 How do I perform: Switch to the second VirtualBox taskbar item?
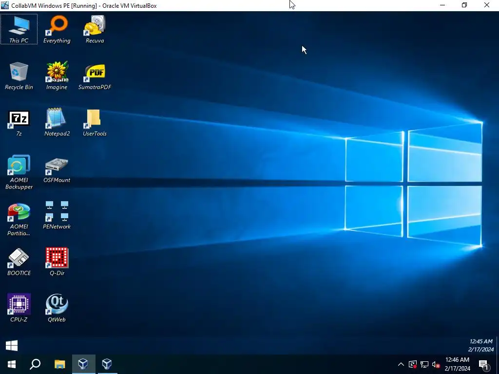click(x=107, y=364)
